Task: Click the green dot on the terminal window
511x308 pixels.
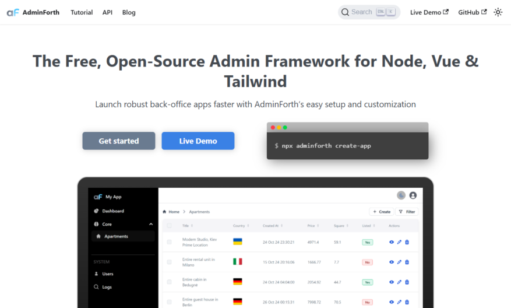Action: (285, 128)
